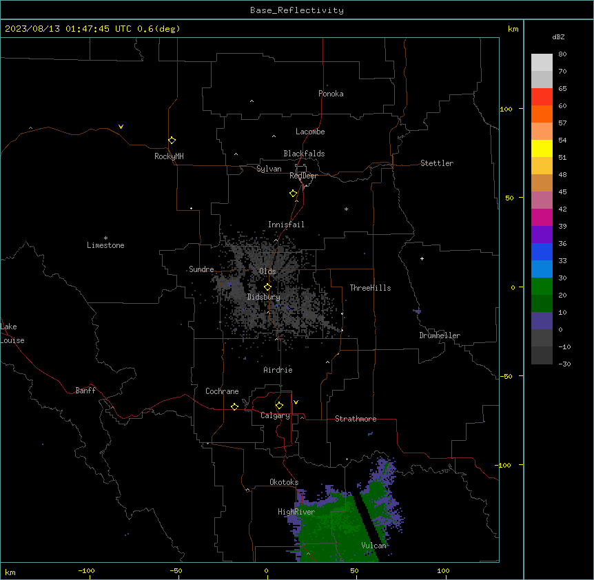Click the Strathmore label
594x580 pixels.
tap(356, 419)
